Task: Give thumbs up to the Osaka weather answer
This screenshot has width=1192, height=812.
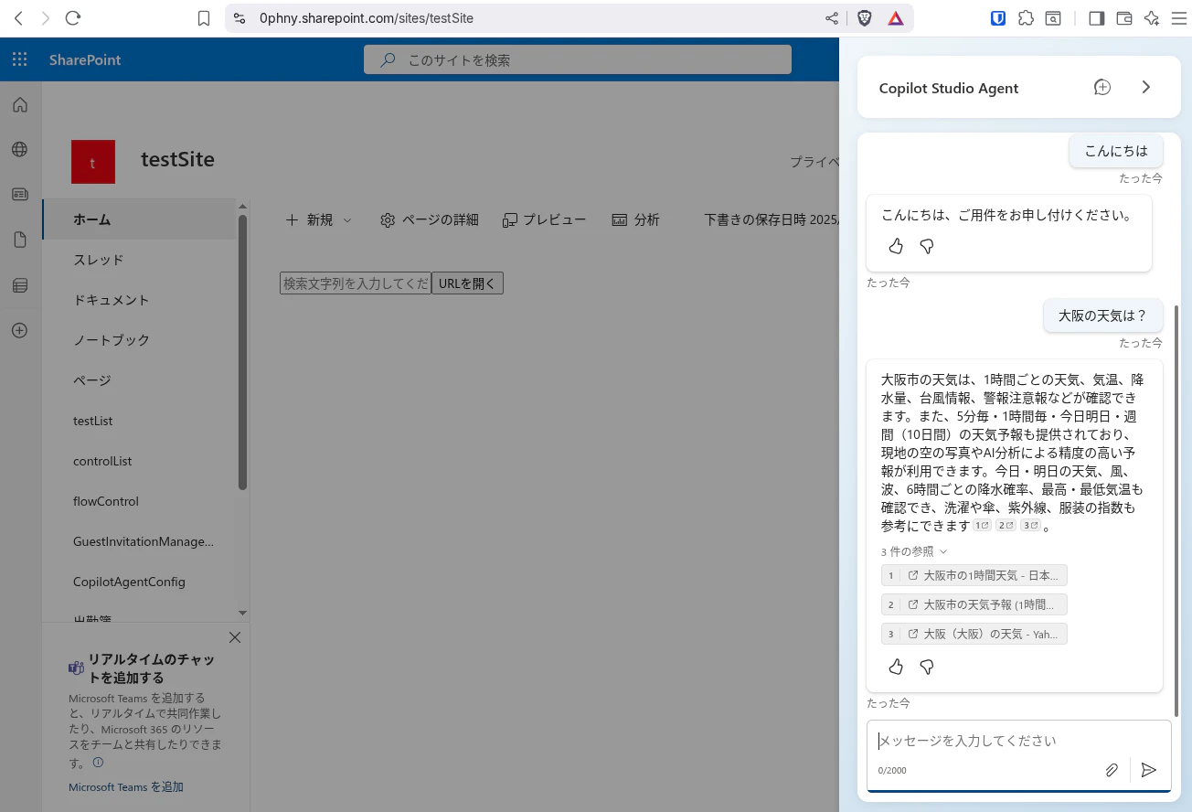Action: (x=896, y=668)
